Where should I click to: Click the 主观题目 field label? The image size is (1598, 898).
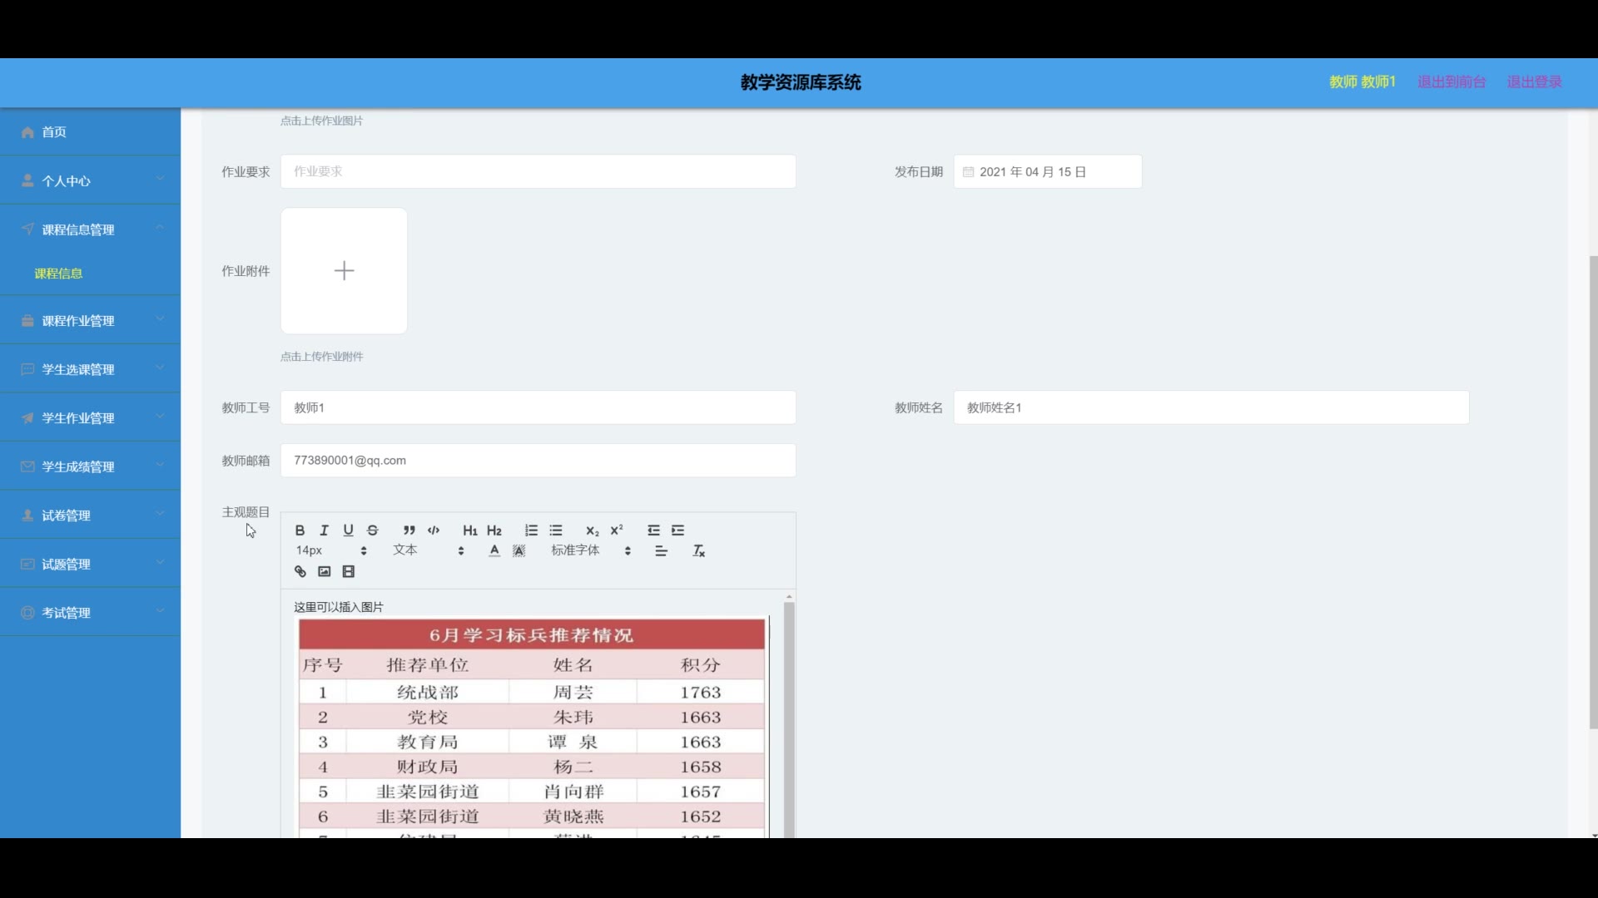(x=246, y=512)
